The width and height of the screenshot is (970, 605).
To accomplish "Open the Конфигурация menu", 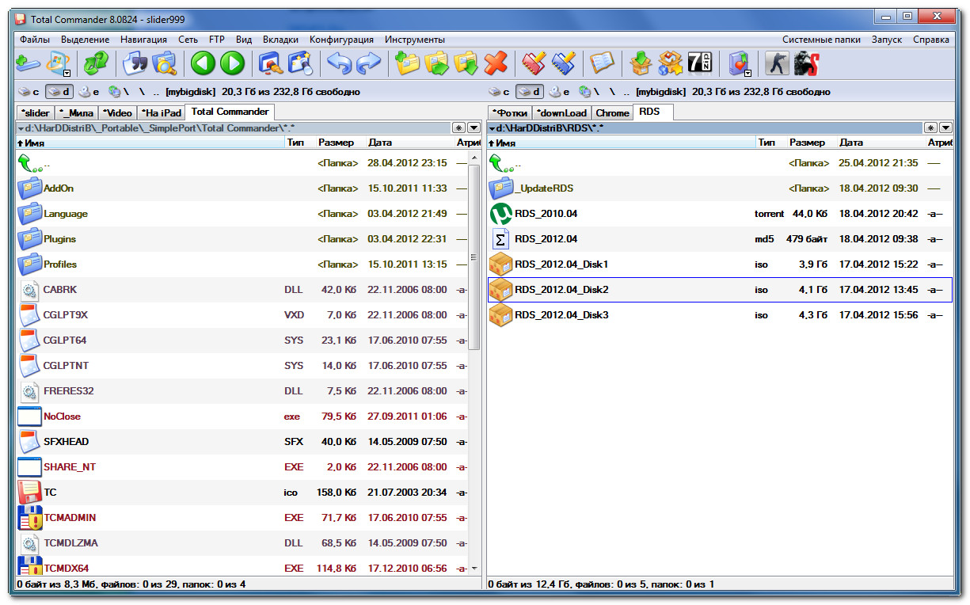I will point(341,40).
